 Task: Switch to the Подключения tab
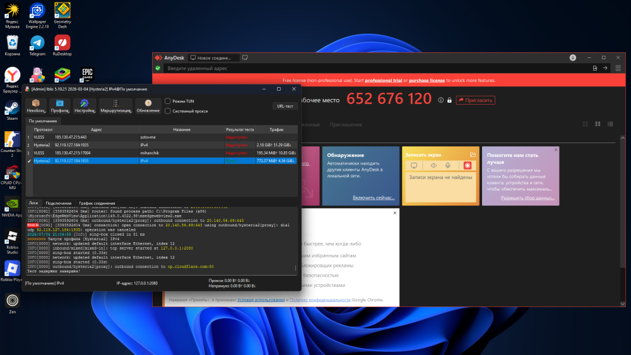(x=58, y=203)
